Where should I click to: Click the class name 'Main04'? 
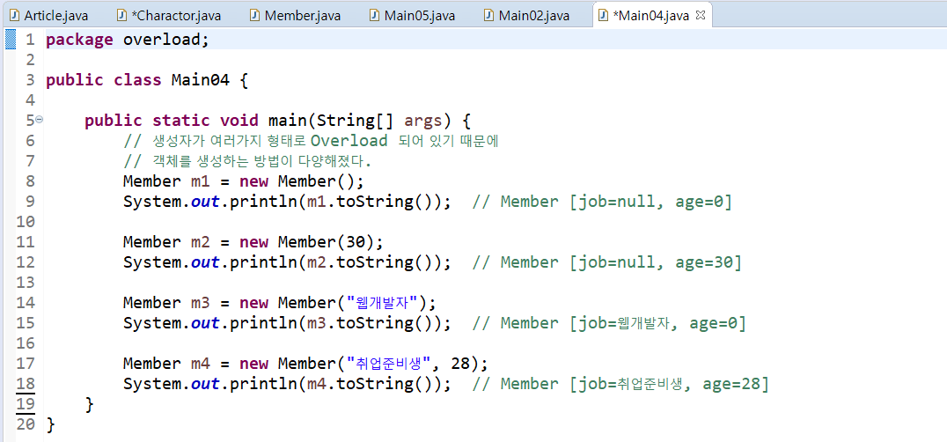tap(200, 80)
